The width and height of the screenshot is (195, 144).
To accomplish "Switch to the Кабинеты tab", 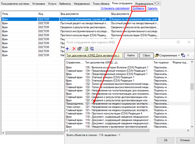I will (65, 4).
